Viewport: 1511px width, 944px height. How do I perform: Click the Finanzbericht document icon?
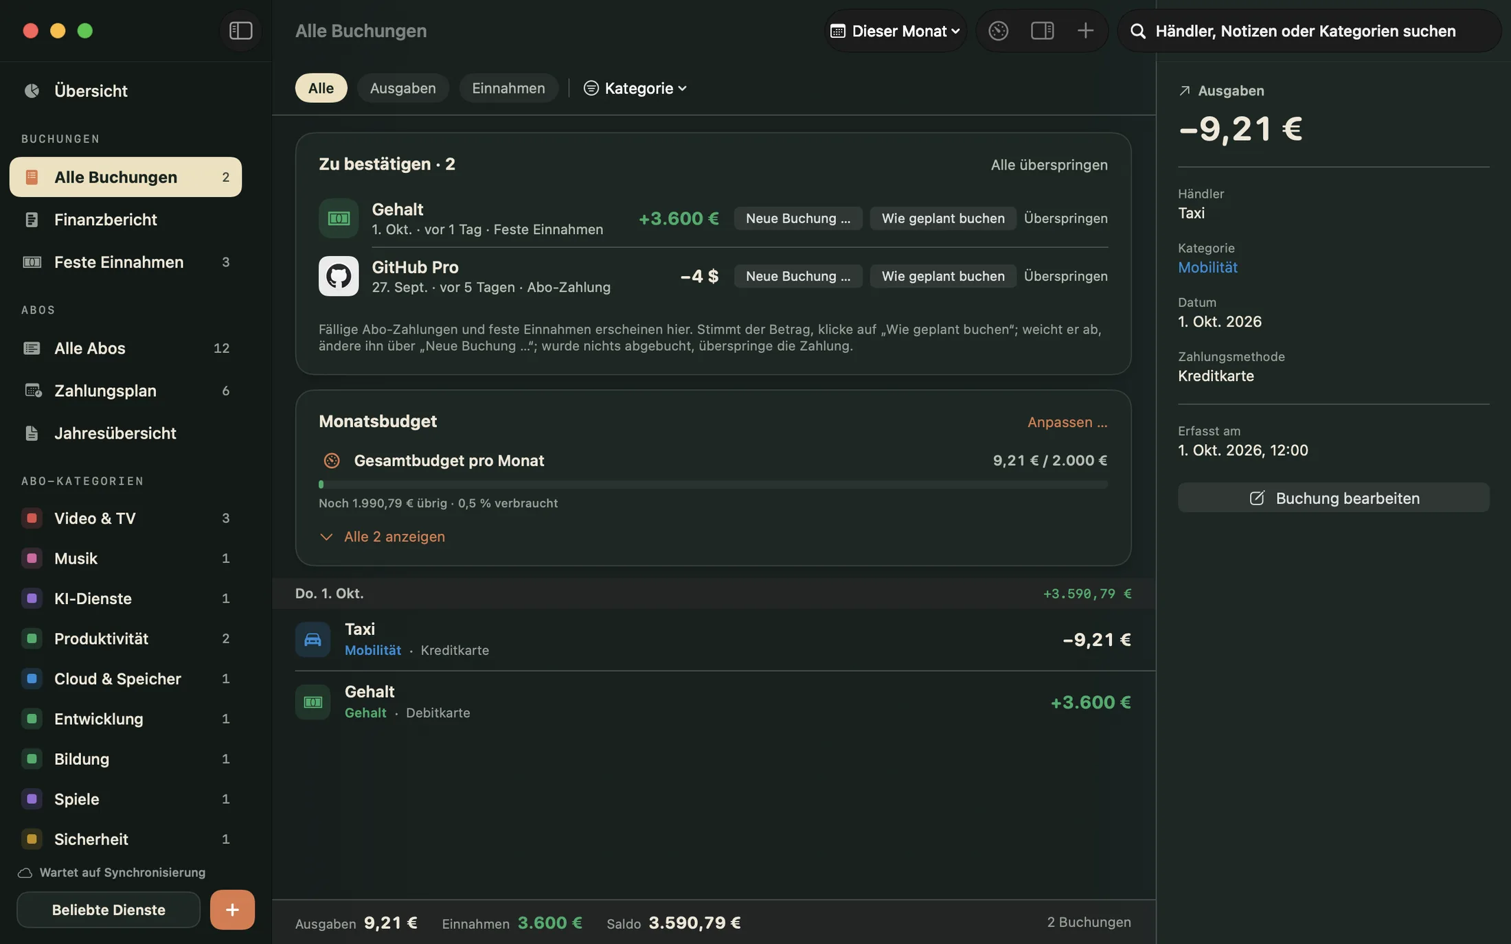point(32,220)
